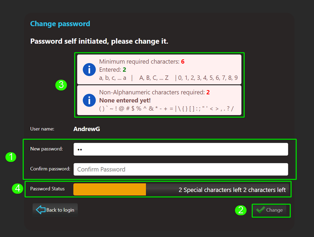Focus the New password input field
The height and width of the screenshot is (237, 314).
coord(180,149)
